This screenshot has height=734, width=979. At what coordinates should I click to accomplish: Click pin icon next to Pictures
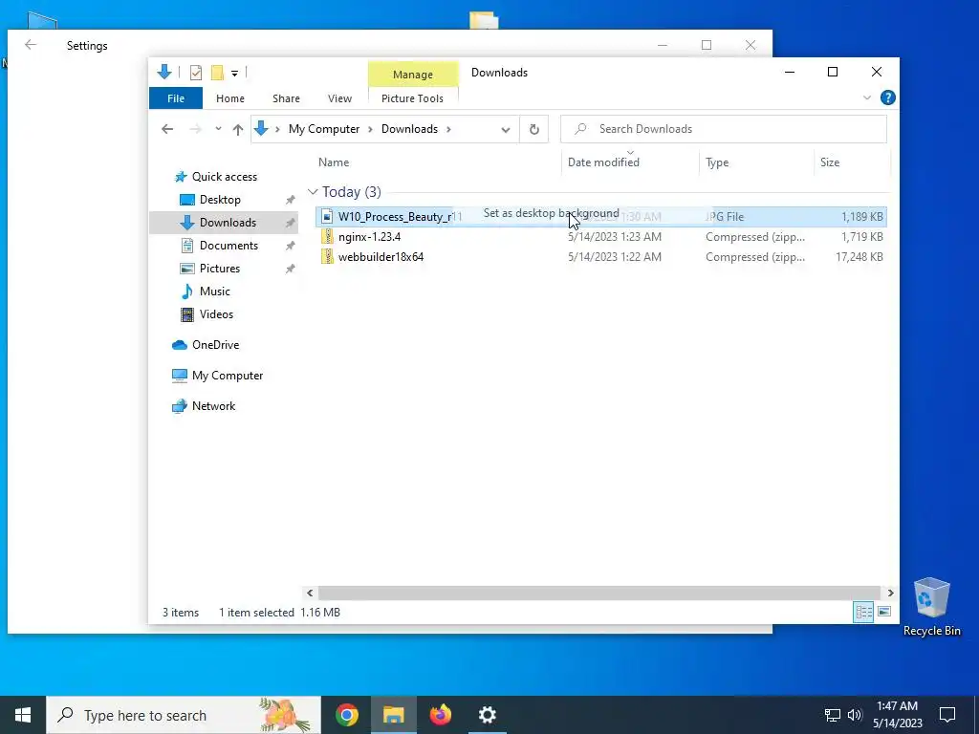[x=291, y=269]
